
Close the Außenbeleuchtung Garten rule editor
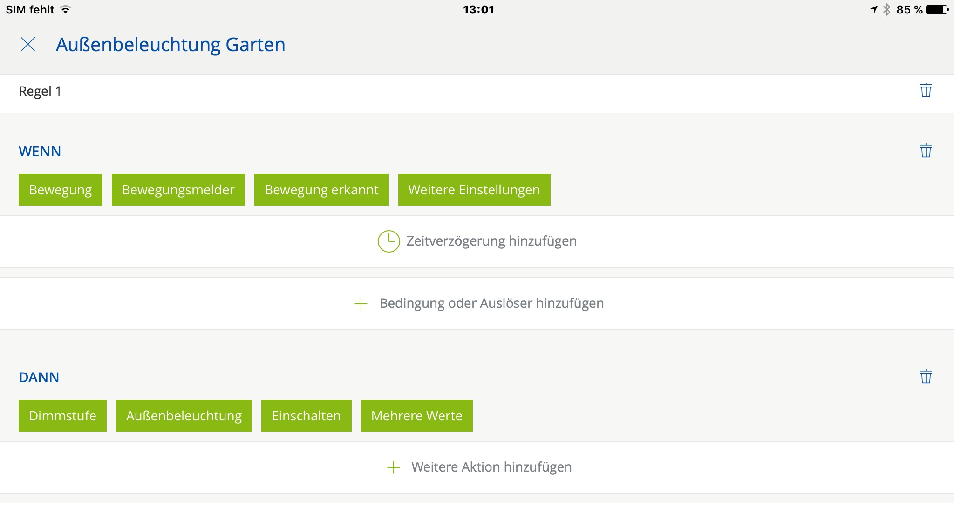(28, 45)
